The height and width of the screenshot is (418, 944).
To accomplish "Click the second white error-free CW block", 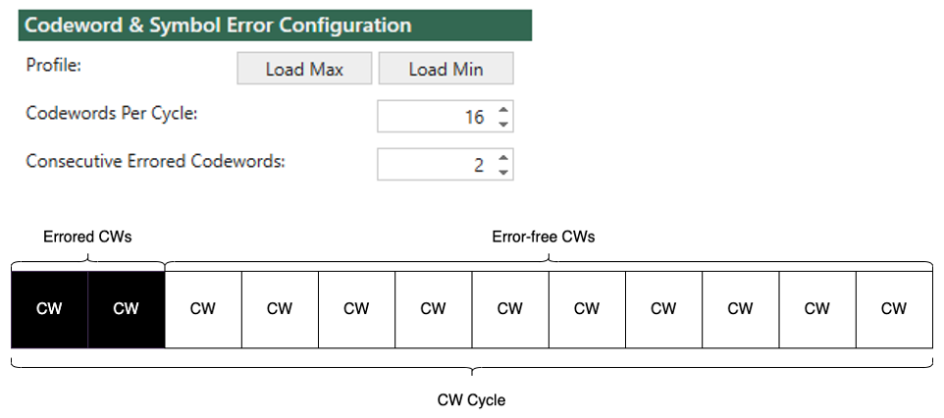I will click(x=280, y=310).
